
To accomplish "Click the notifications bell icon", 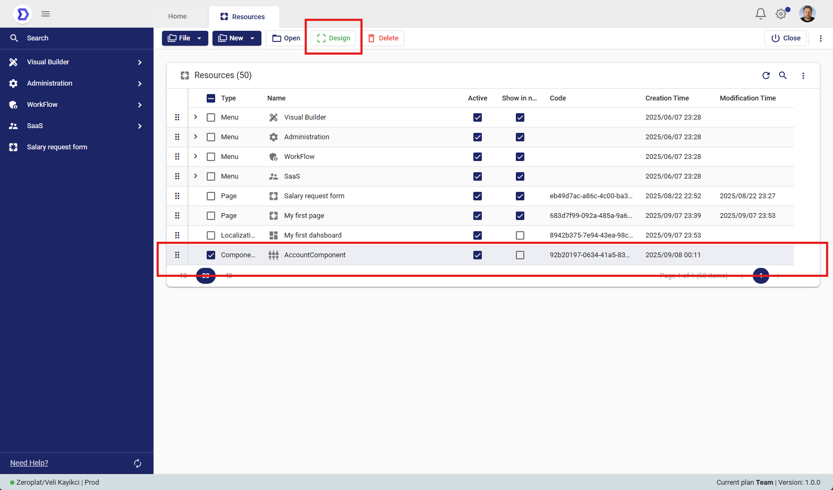I will [760, 14].
